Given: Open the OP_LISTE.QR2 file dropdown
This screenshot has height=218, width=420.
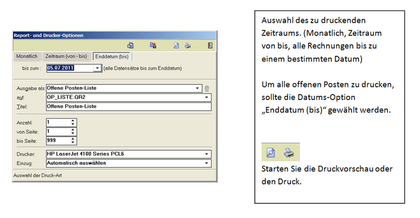Looking at the screenshot, I should click(206, 98).
